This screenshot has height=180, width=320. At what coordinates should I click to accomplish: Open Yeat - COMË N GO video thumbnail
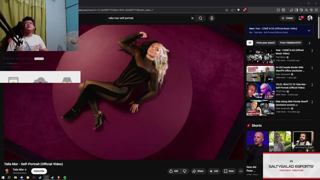pyautogui.click(x=260, y=56)
